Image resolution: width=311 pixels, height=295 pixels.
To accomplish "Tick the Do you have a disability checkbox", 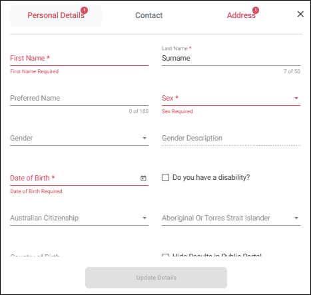I will click(x=165, y=178).
